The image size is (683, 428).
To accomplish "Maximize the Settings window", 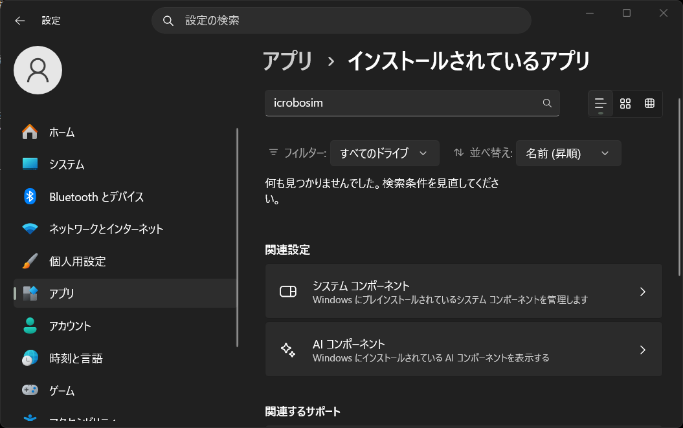I will [627, 13].
